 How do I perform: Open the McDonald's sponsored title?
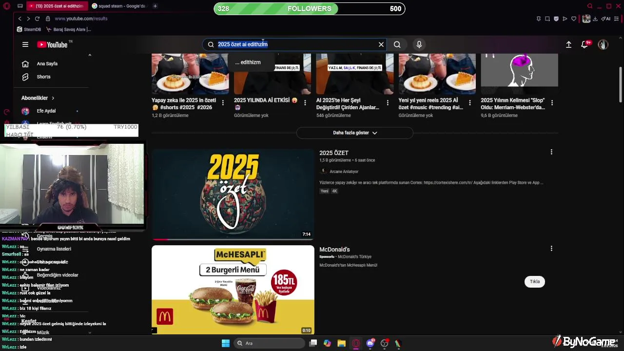click(x=334, y=250)
